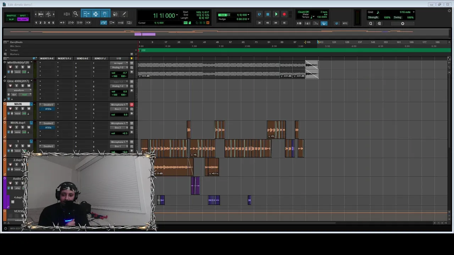Click the Fast Forward transport button
454x255 pixels.
(x=276, y=23)
